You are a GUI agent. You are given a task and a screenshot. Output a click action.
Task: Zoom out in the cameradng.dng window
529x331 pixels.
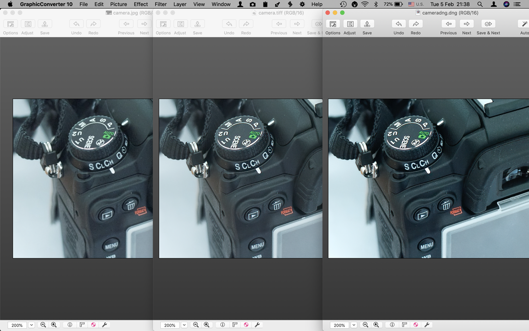coord(365,325)
